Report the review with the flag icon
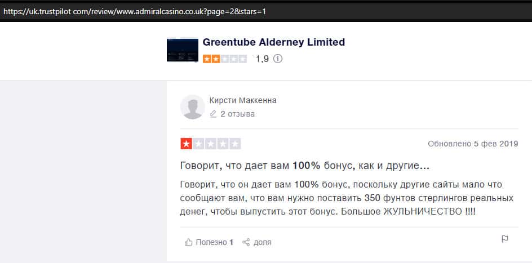The width and height of the screenshot is (532, 263). click(x=505, y=239)
